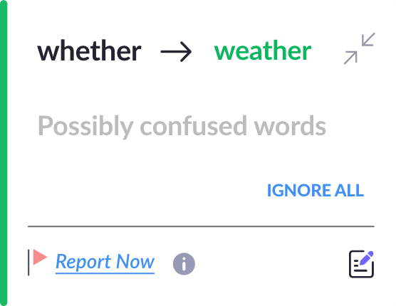This screenshot has height=306, width=396.
Task: Apply the green 'weather' suggestion
Action: click(263, 51)
